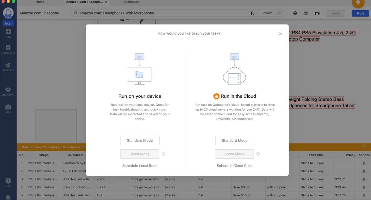This screenshot has width=371, height=200.
Task: Select the 'Plantronics by' product name cell
Action: (74, 163)
